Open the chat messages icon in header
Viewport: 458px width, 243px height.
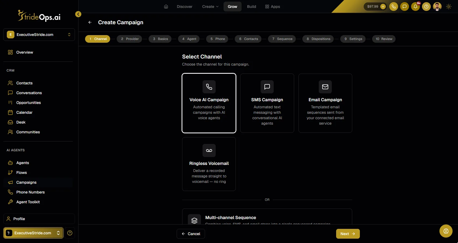404,7
